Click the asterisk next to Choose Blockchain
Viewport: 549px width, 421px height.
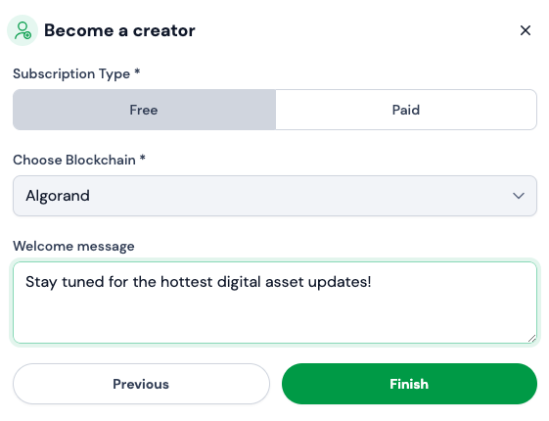pyautogui.click(x=143, y=158)
